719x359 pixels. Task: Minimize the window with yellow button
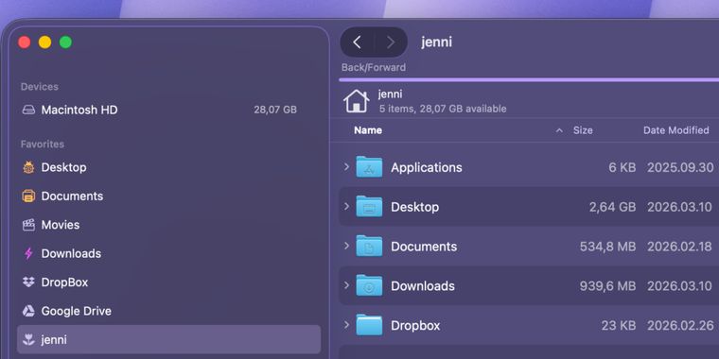[x=45, y=43]
